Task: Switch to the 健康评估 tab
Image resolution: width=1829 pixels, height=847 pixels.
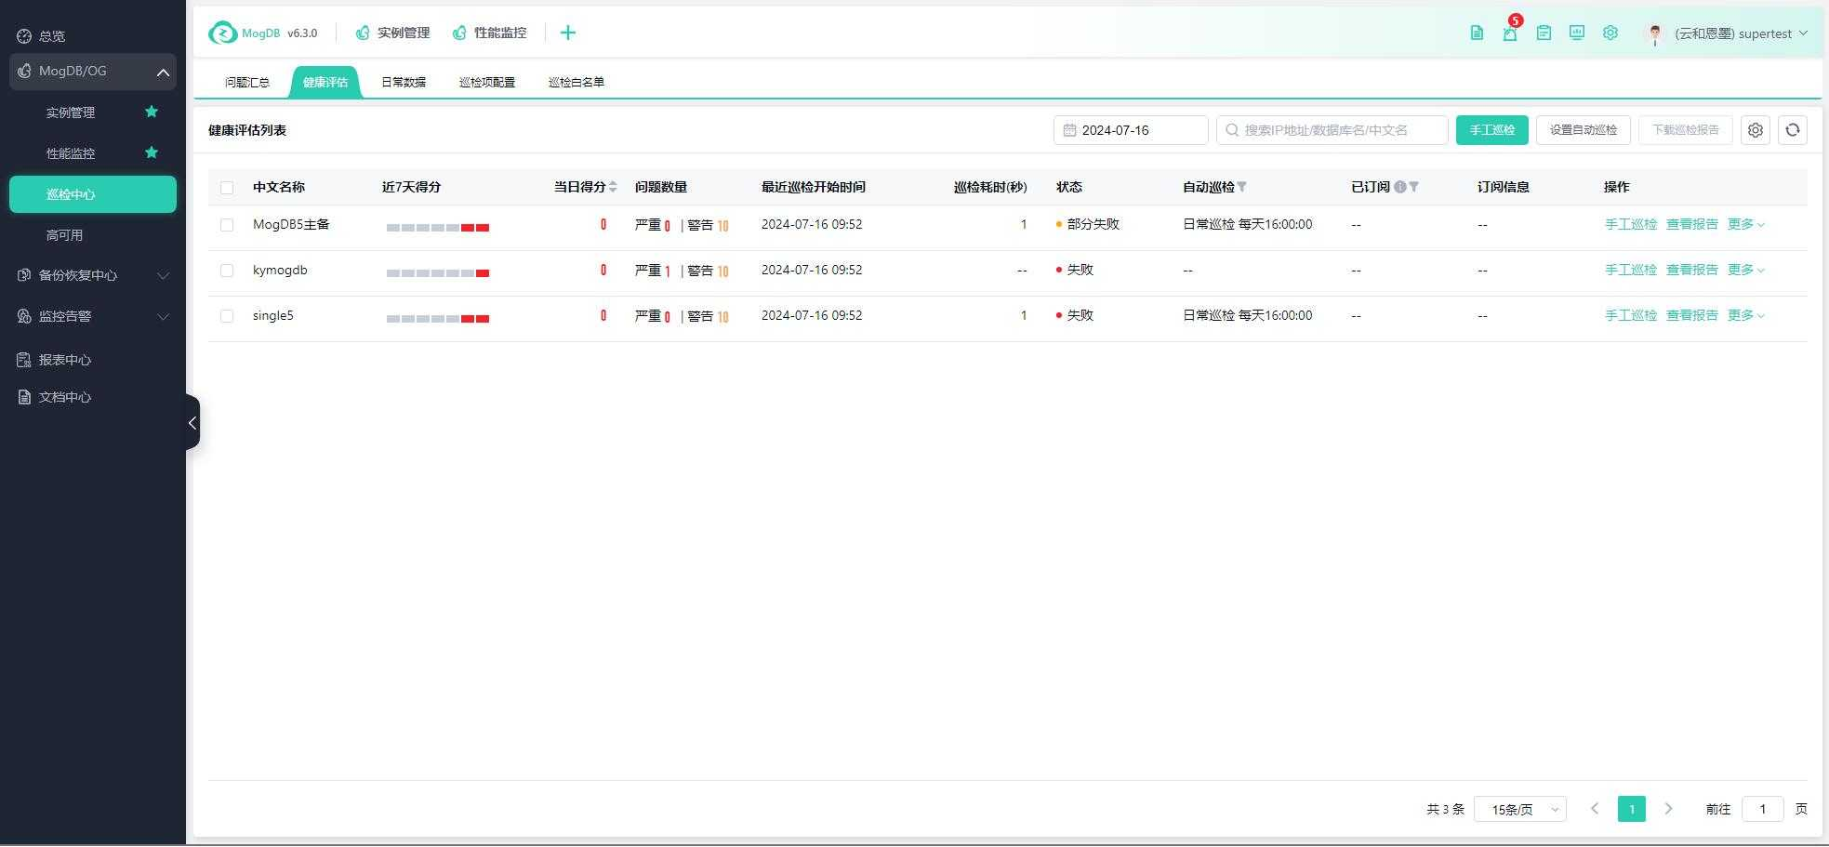Action: [325, 82]
